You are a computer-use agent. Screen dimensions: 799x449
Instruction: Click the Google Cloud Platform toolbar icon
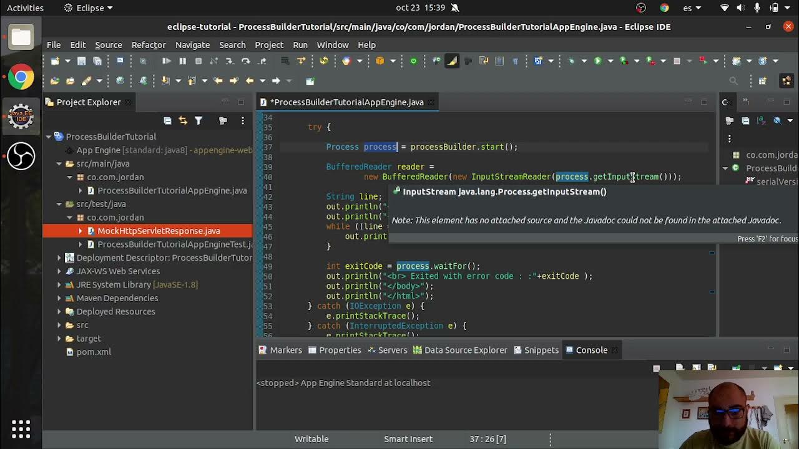(346, 60)
